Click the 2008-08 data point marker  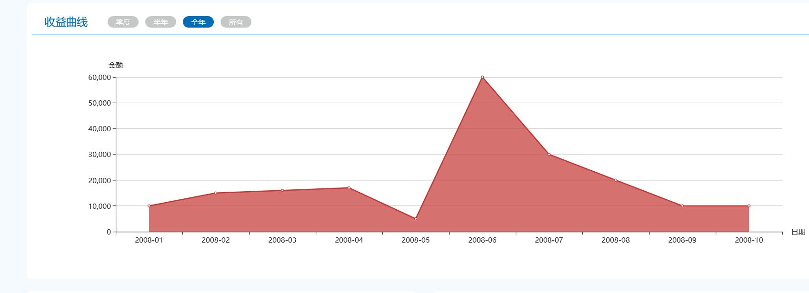616,180
